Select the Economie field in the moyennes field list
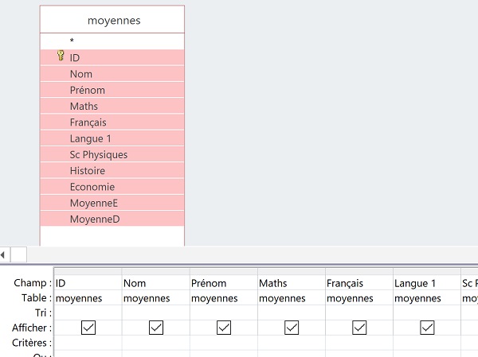This screenshot has width=478, height=357. tap(112, 187)
